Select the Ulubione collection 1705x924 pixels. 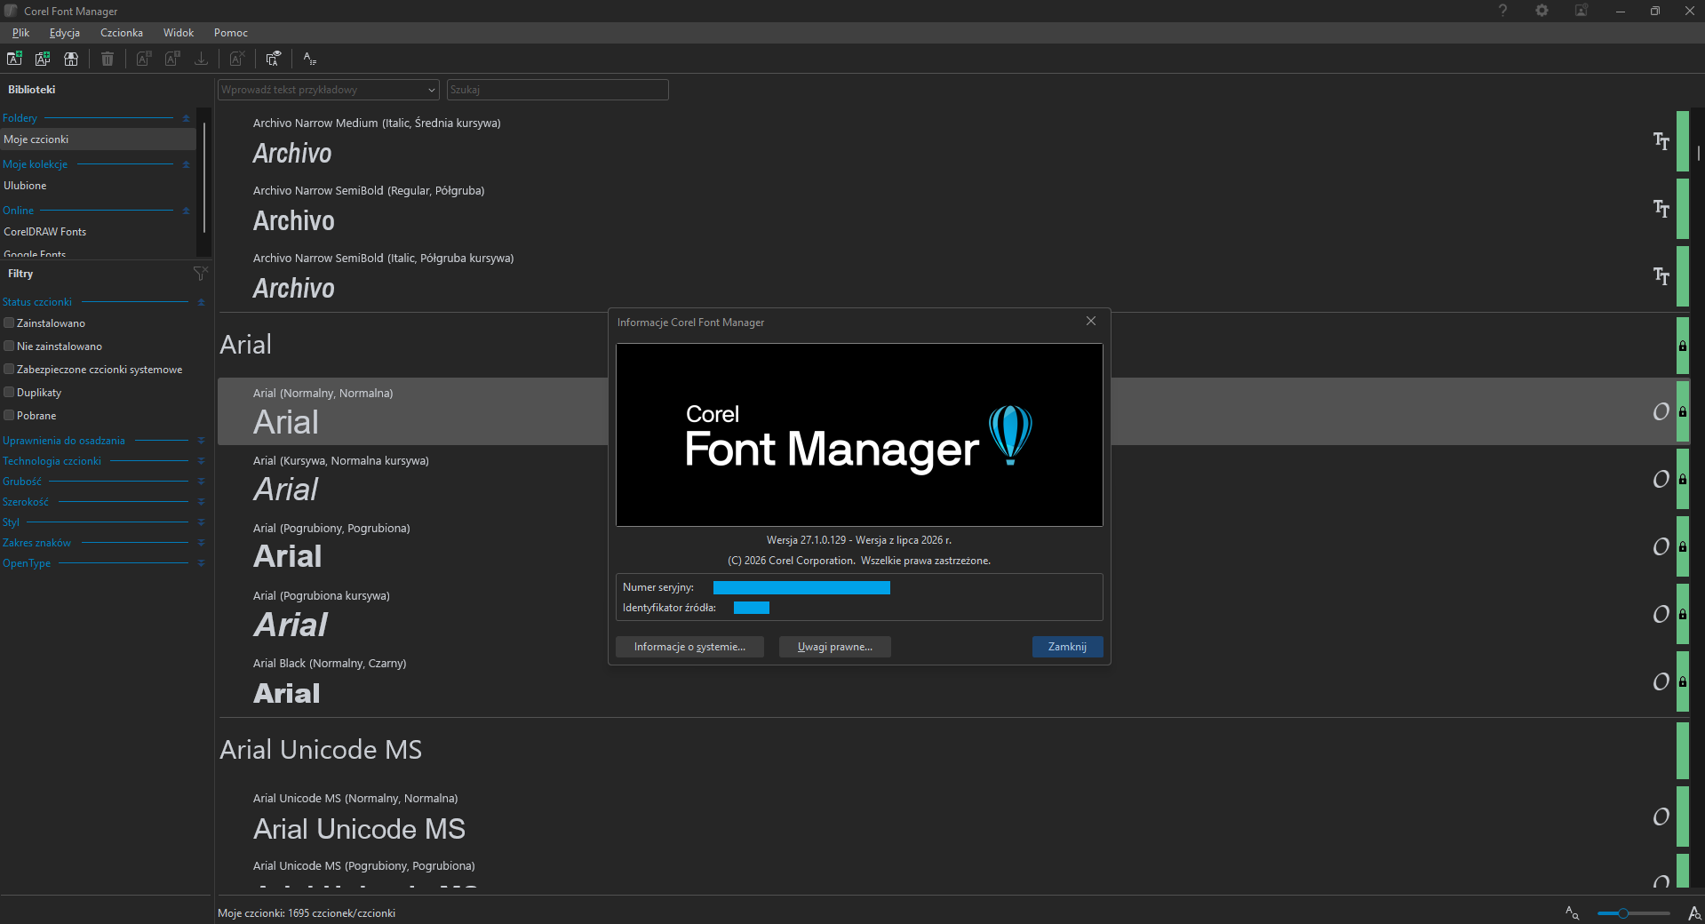(98, 186)
